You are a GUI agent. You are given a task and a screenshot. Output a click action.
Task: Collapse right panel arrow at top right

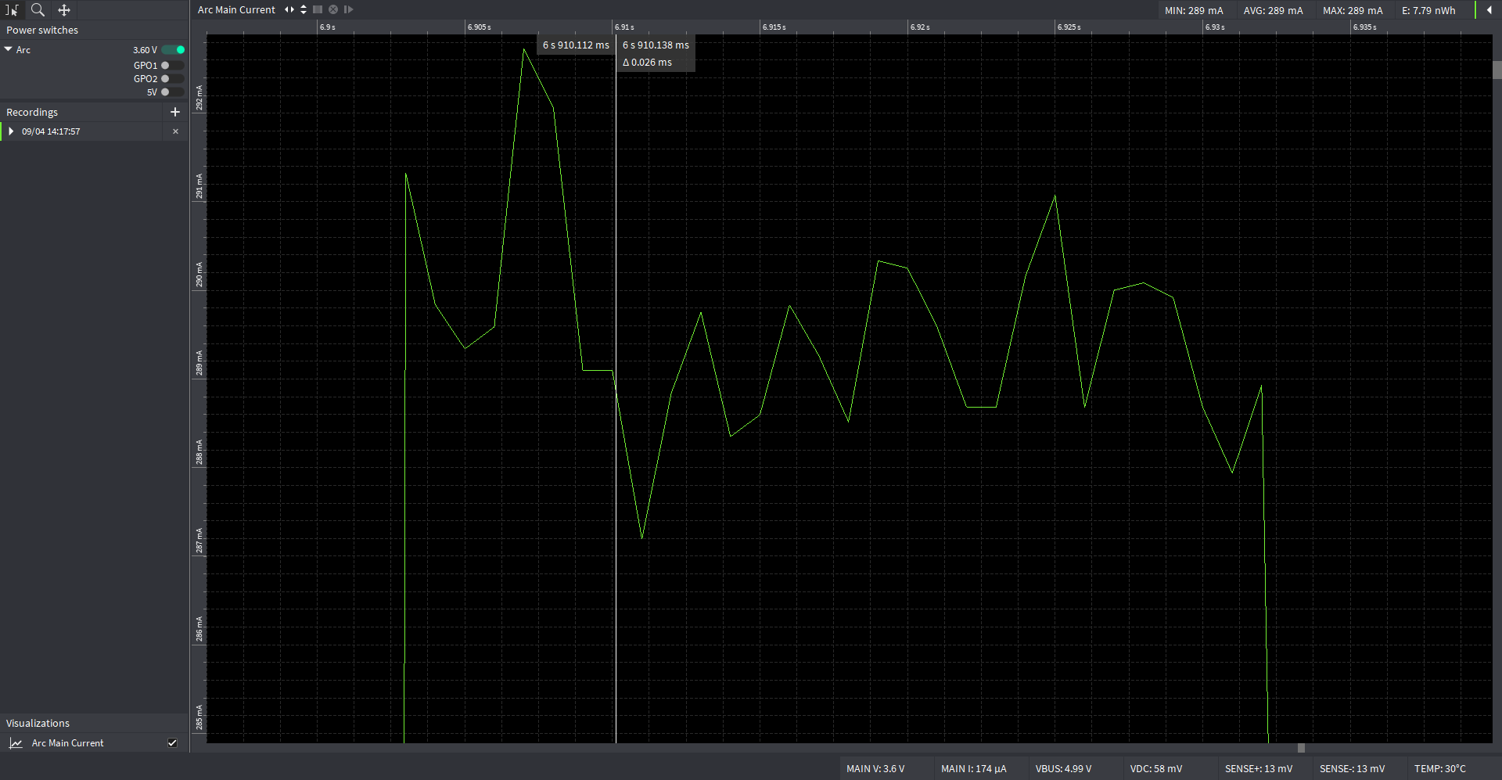coord(1489,10)
